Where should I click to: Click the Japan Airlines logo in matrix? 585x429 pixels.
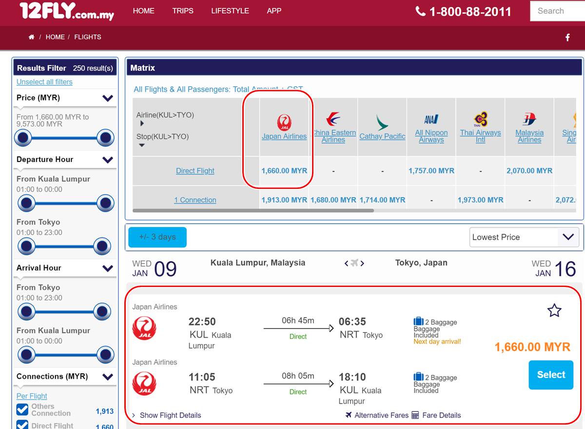point(284,123)
